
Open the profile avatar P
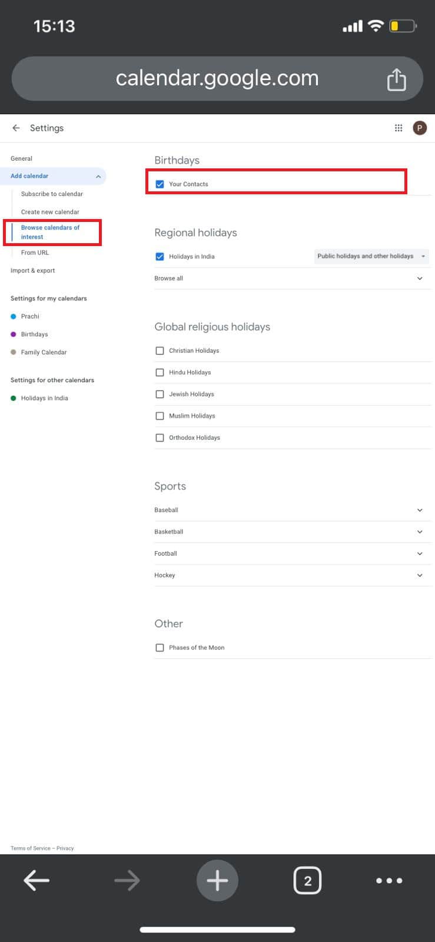pyautogui.click(x=420, y=128)
